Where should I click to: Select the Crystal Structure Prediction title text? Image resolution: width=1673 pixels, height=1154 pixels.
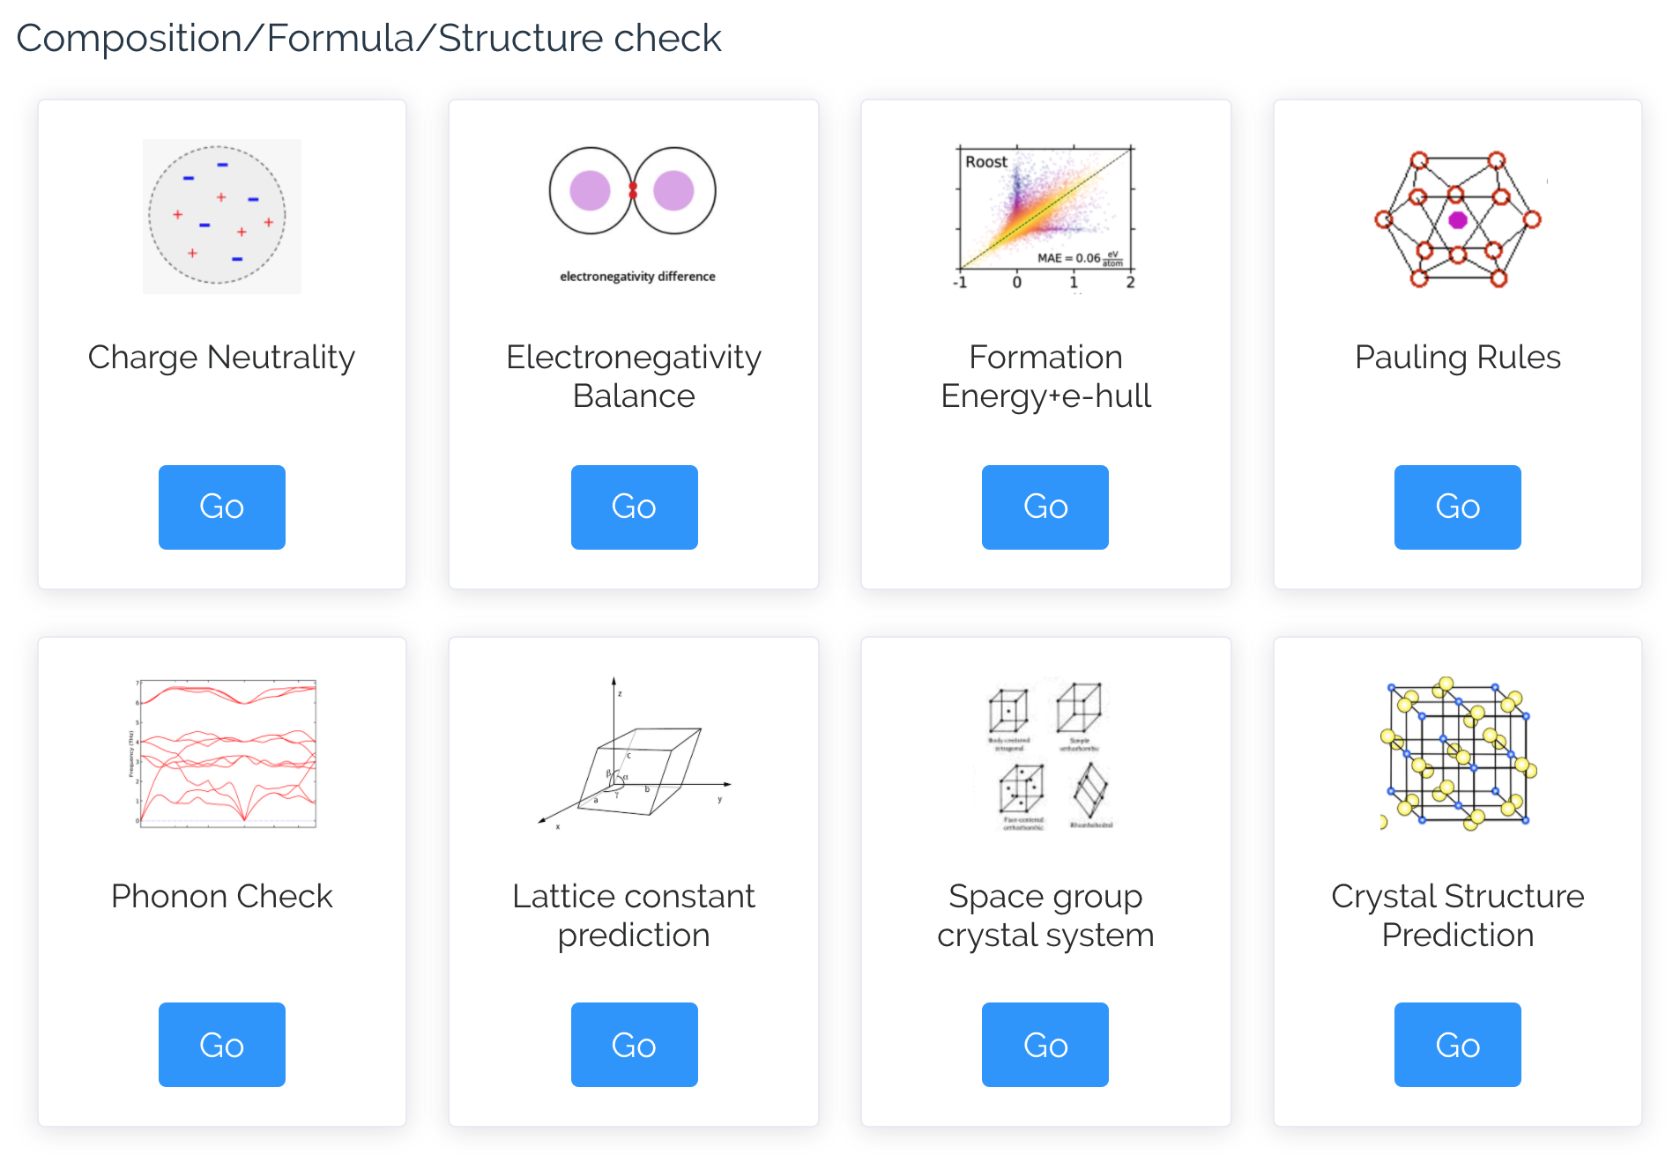1457,915
